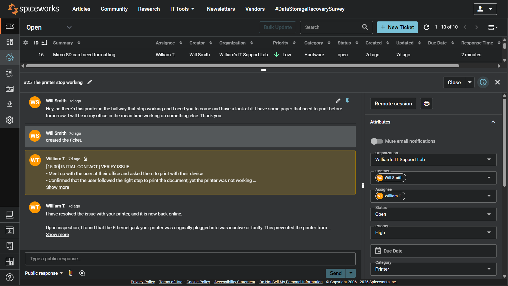Viewport: 508px width, 286px height.
Task: Go to the Community page
Action: click(x=114, y=9)
